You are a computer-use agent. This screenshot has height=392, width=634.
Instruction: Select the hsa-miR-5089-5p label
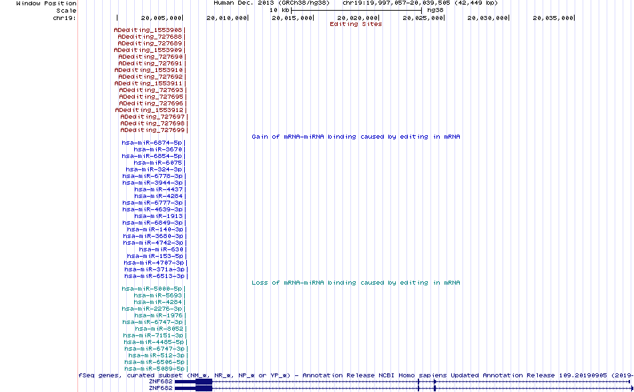(154, 369)
